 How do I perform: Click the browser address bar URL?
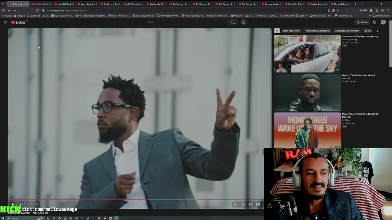(x=66, y=11)
